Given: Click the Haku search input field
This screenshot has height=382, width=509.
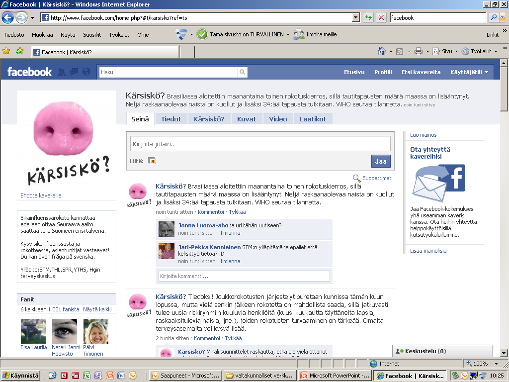Looking at the screenshot, I should (x=168, y=72).
